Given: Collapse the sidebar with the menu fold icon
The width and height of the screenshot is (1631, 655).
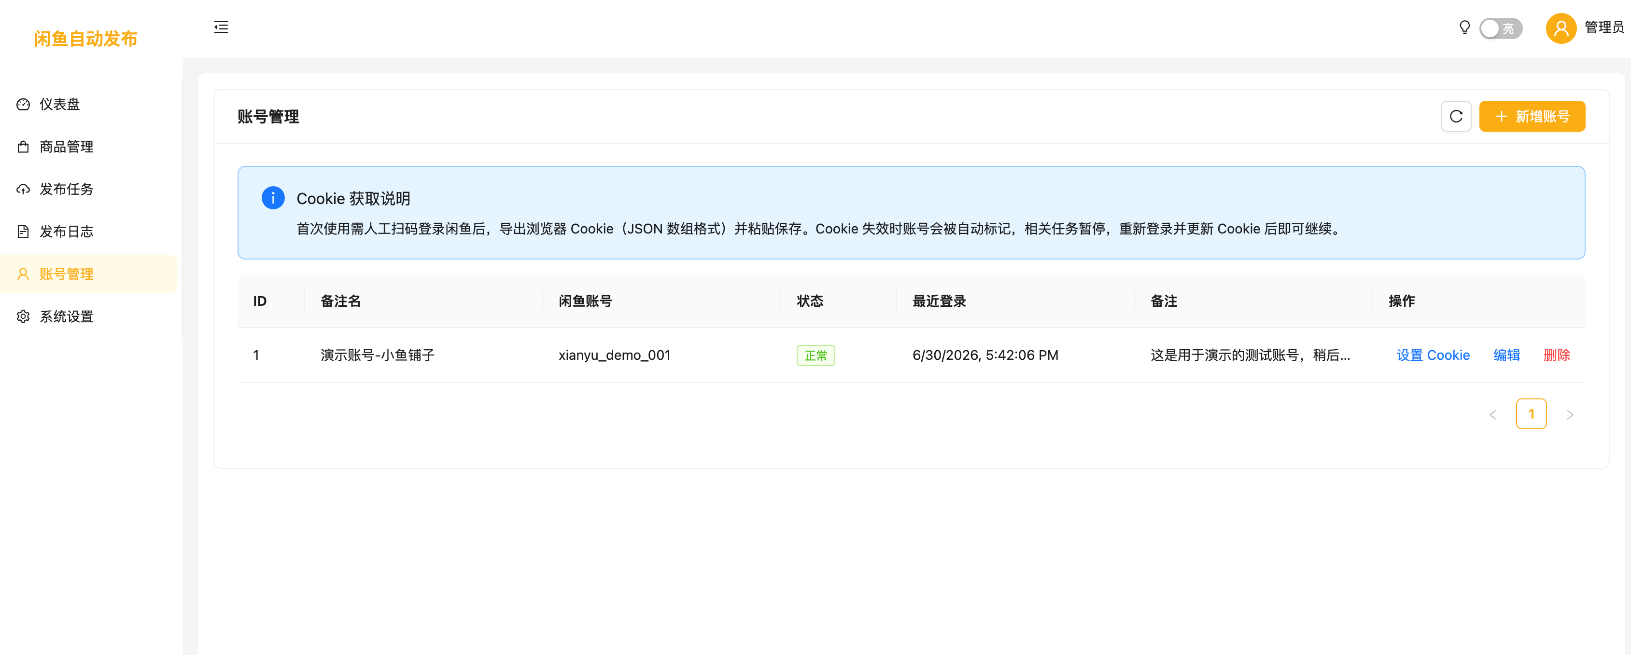Looking at the screenshot, I should tap(221, 27).
